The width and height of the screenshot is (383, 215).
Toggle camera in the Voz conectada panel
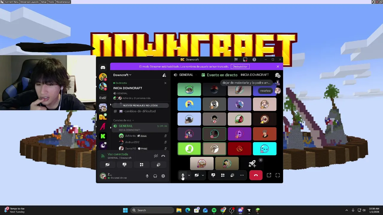(107, 165)
